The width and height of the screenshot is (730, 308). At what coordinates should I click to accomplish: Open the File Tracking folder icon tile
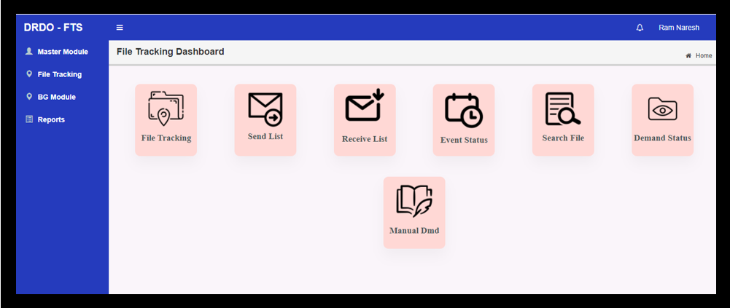[x=166, y=109]
